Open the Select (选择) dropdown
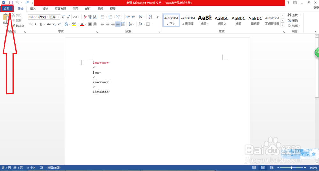Image resolution: width=319 pixels, height=171 pixels. (x=294, y=26)
